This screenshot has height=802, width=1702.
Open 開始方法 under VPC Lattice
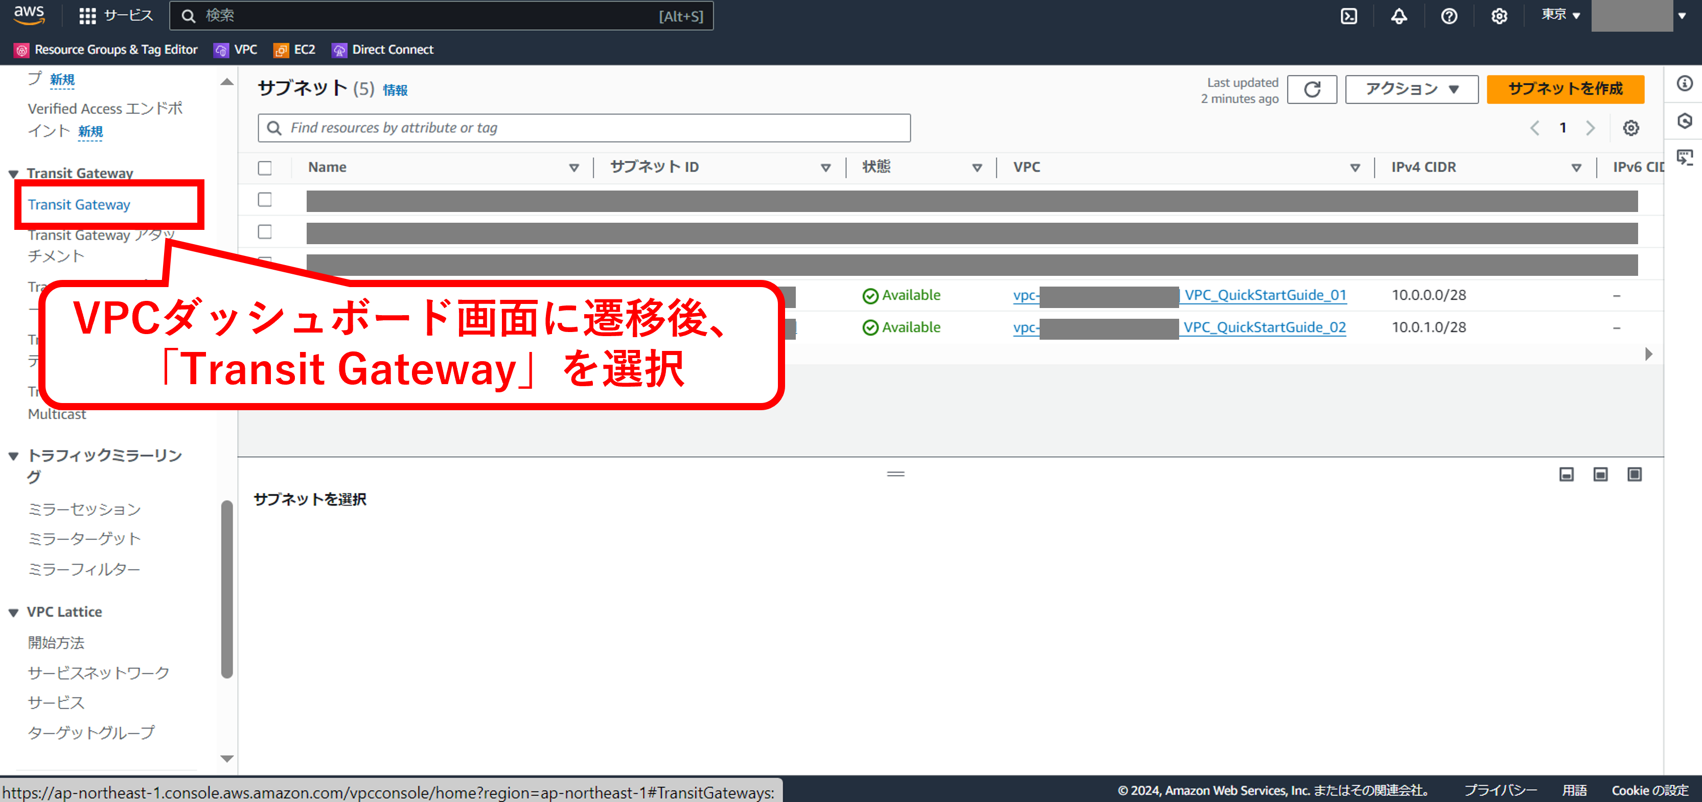56,643
